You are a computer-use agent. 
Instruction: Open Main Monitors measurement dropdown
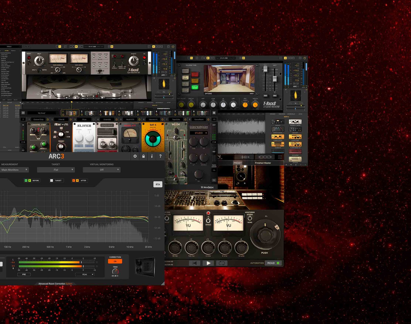coord(14,170)
